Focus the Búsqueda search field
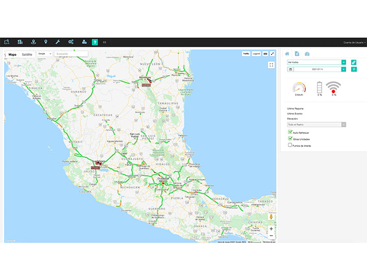 pos(71,54)
